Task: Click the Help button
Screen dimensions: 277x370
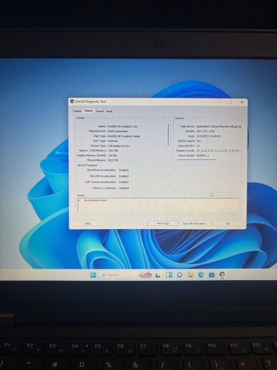Action: [87, 223]
